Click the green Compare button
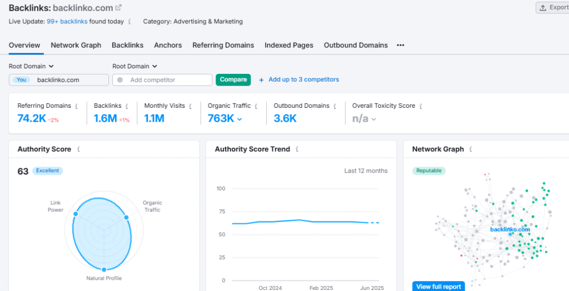 click(x=233, y=80)
